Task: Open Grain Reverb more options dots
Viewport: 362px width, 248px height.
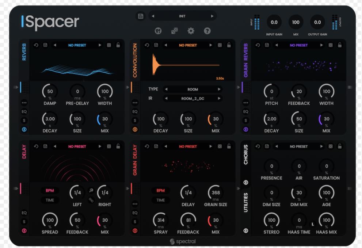Action: [x=245, y=102]
